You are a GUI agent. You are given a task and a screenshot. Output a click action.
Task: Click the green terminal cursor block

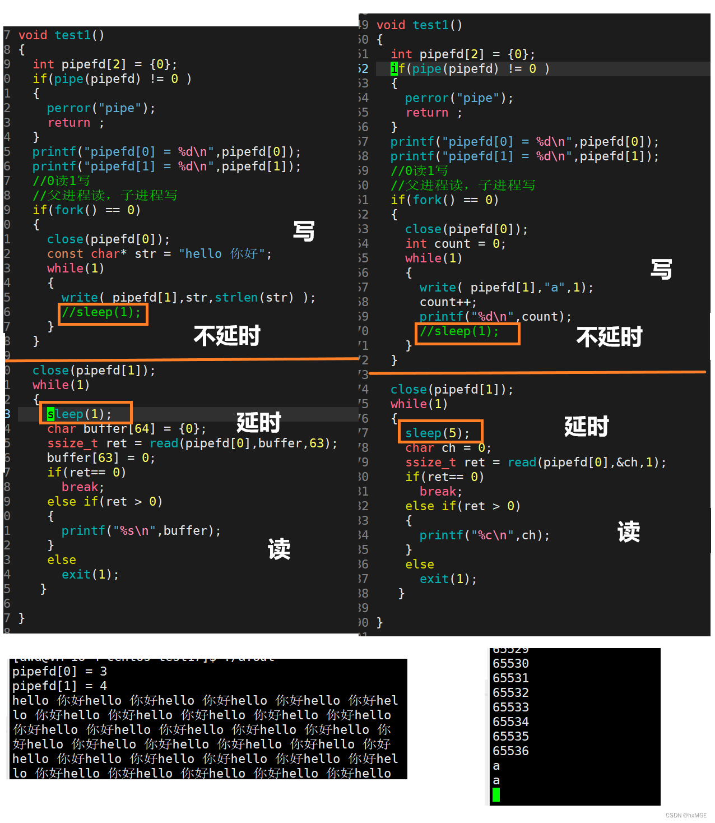(496, 795)
